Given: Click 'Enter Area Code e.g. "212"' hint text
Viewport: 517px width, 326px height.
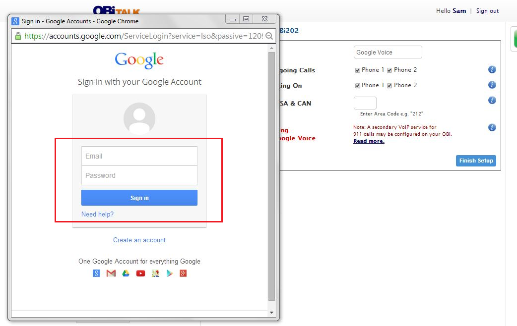Looking at the screenshot, I should coord(391,113).
